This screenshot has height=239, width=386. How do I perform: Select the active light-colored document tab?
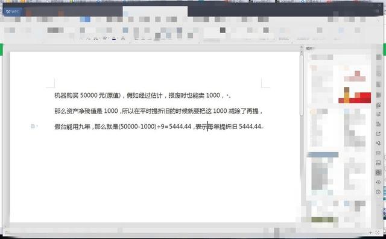pos(155,11)
